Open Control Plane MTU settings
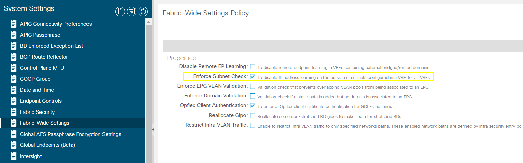 (42, 68)
